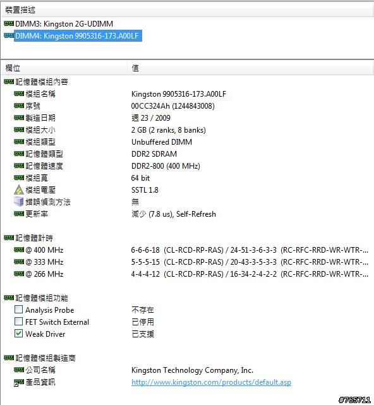374x405 pixels.
Task: Click the 錯誤偵測方法 box icon
Action: click(x=19, y=202)
